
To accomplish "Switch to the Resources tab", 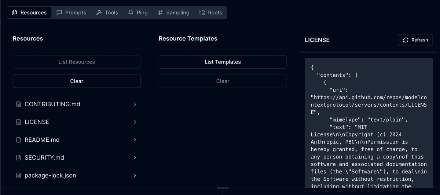I will point(29,12).
